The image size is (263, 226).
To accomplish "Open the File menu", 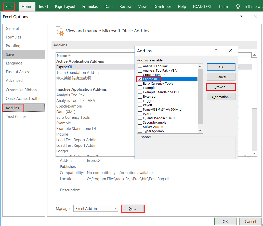I will coord(9,7).
